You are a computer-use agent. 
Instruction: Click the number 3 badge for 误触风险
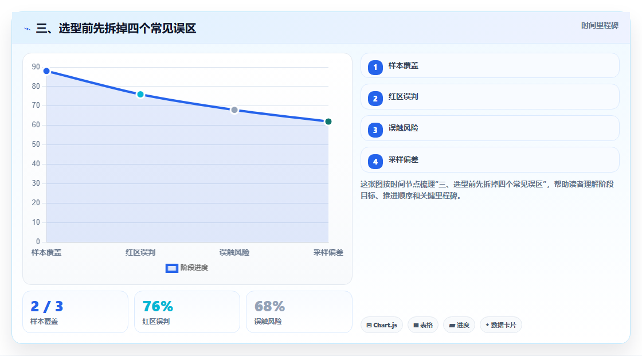click(x=375, y=130)
